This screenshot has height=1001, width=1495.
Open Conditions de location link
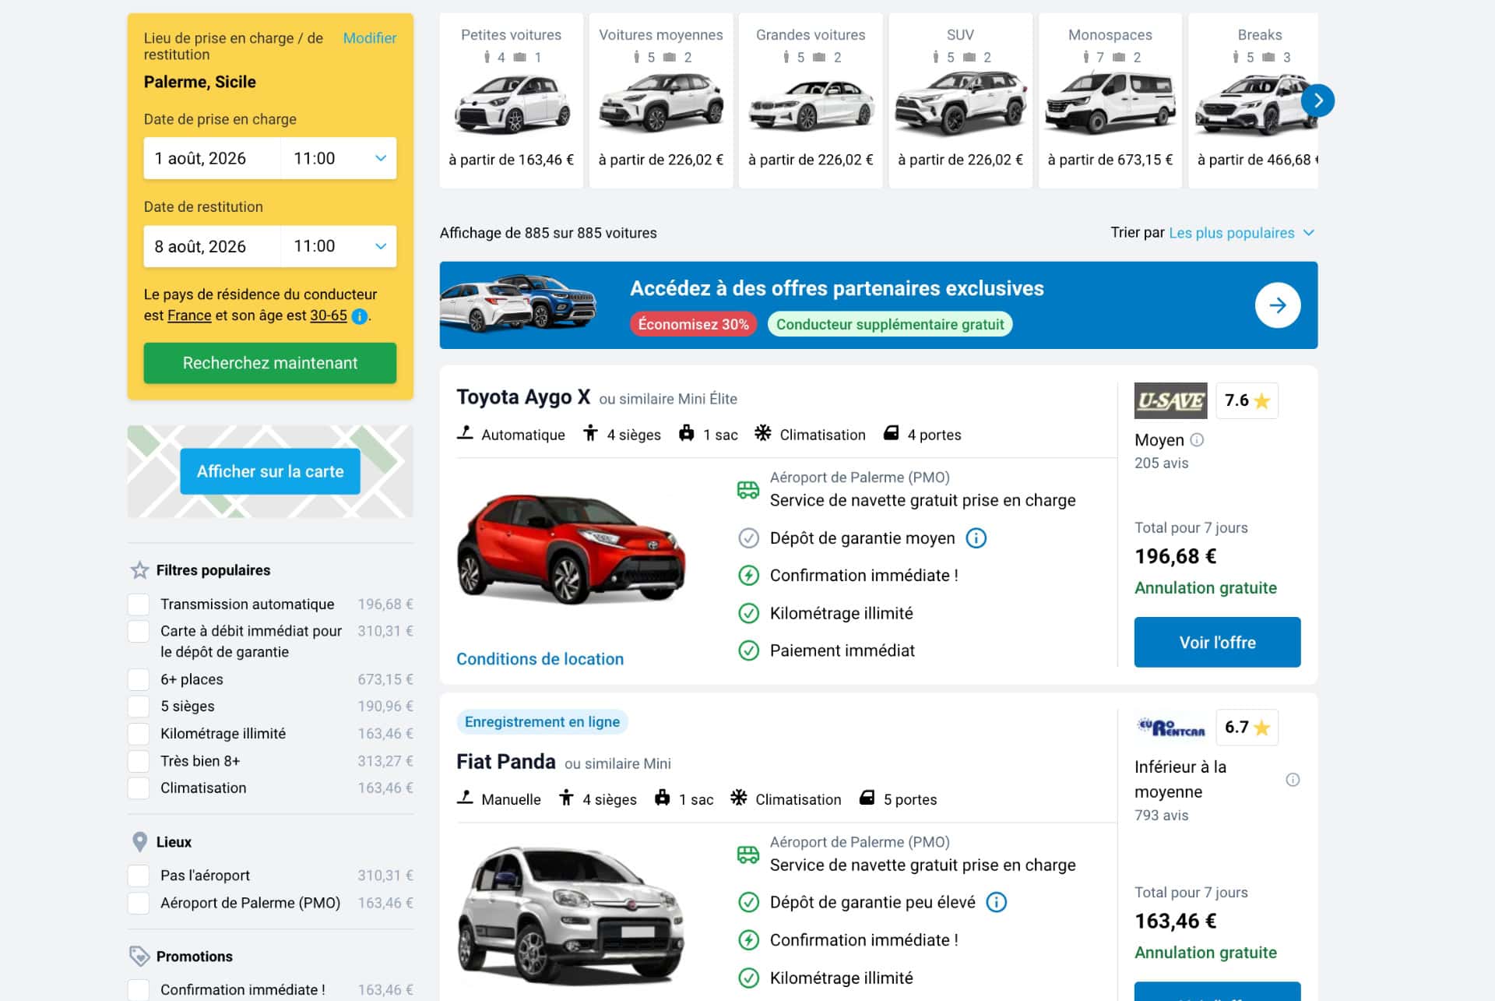[x=540, y=659]
